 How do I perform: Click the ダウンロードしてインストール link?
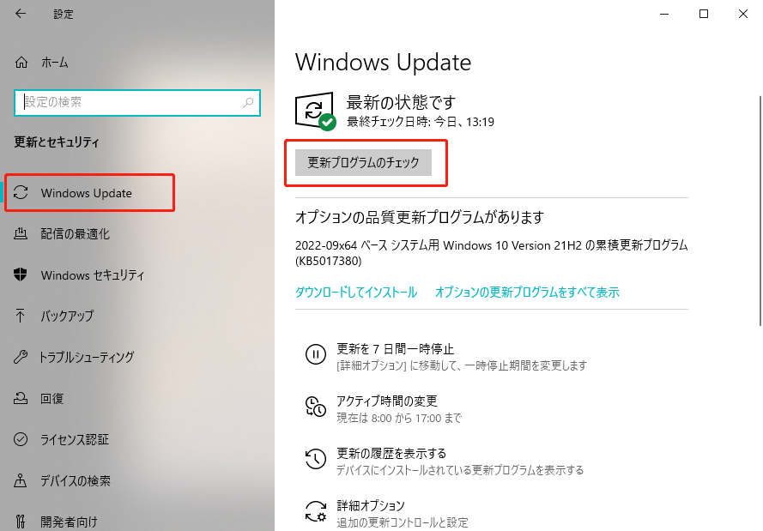[356, 292]
